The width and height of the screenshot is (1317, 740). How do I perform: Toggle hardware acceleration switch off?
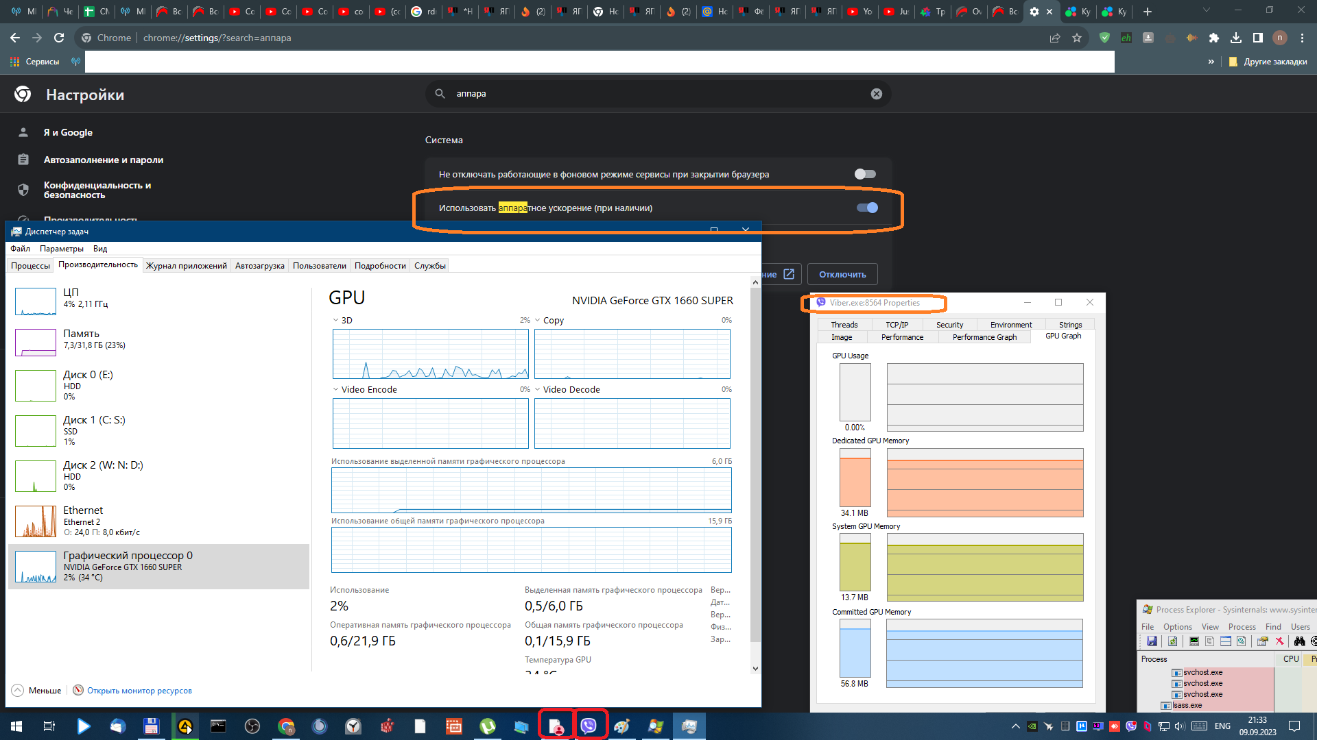tap(867, 208)
